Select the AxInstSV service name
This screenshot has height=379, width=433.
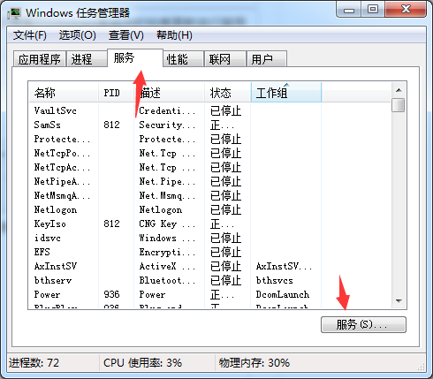click(x=56, y=266)
